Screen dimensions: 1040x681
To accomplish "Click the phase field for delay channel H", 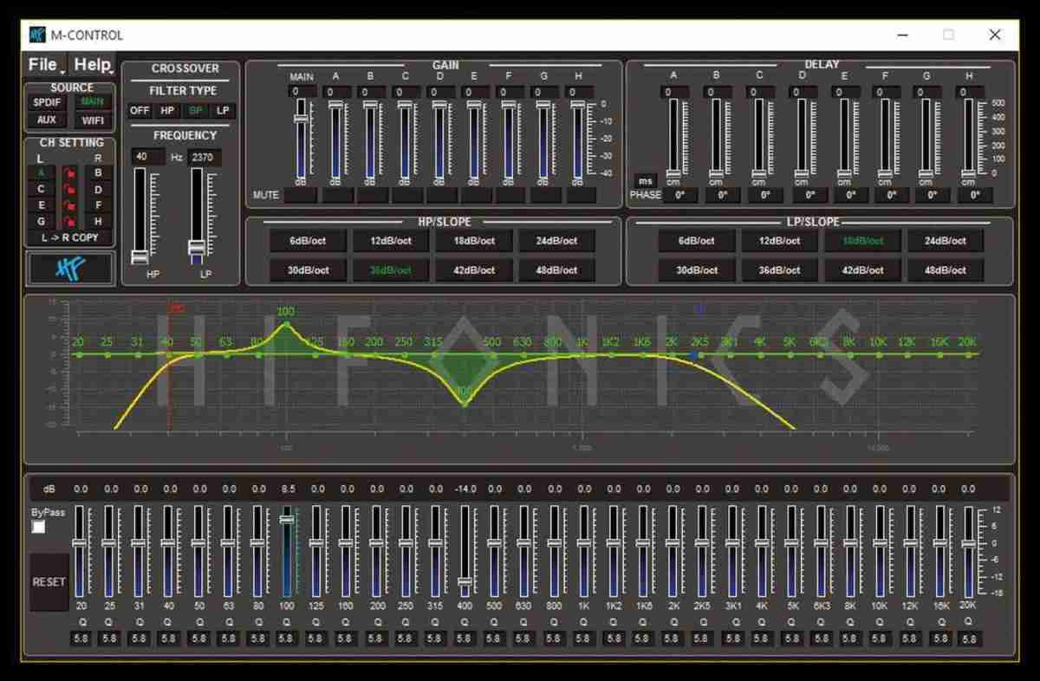I will click(x=976, y=196).
